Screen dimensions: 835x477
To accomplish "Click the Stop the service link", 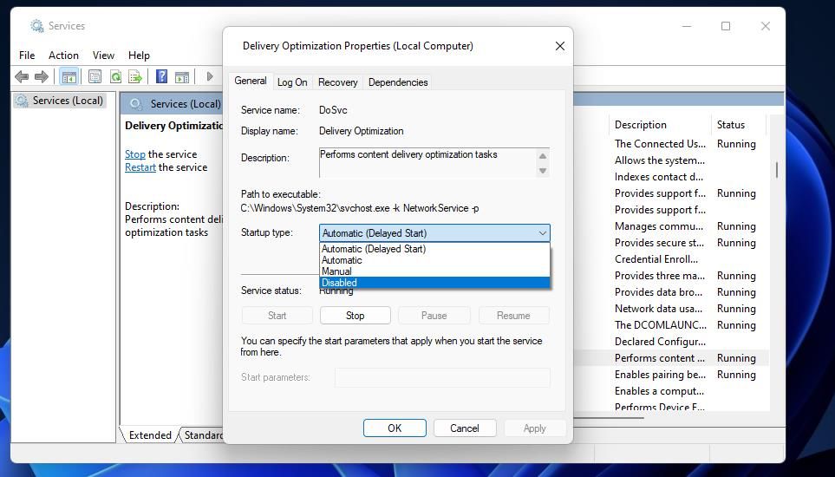I will pyautogui.click(x=134, y=154).
